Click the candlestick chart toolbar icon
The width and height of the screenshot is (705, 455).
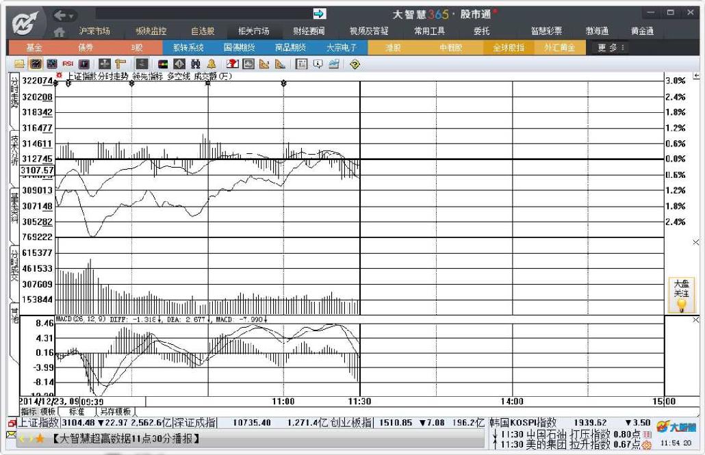pos(52,64)
